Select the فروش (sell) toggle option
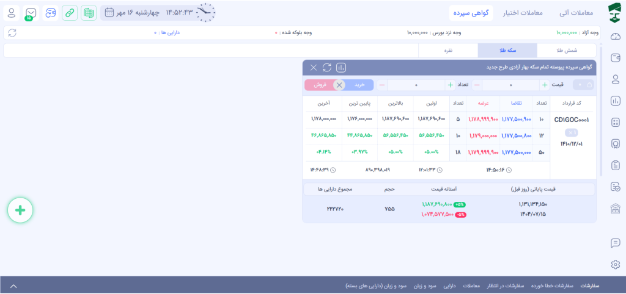The width and height of the screenshot is (626, 294). (320, 85)
